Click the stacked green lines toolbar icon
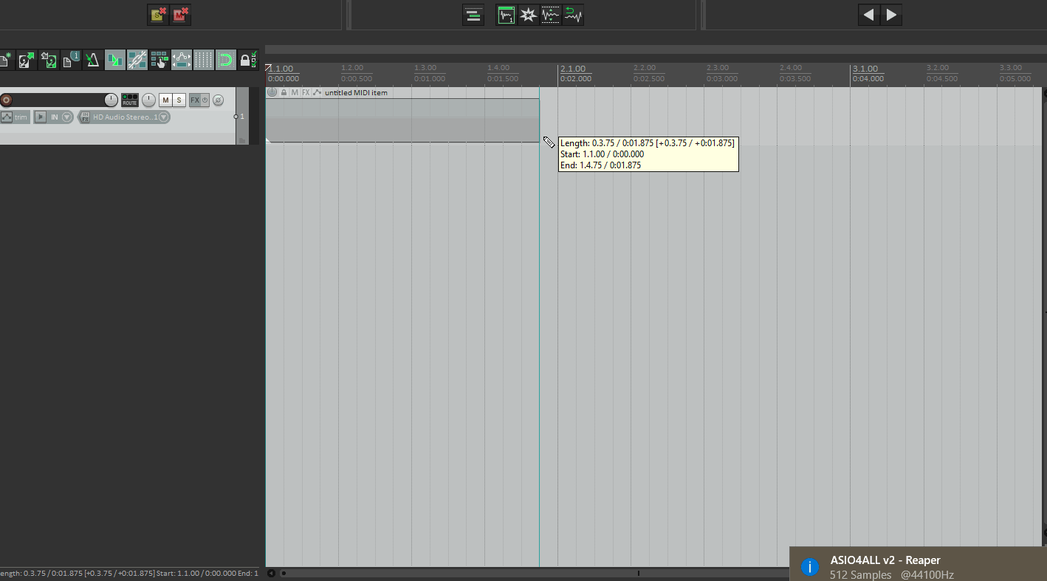Viewport: 1047px width, 581px height. (x=473, y=15)
